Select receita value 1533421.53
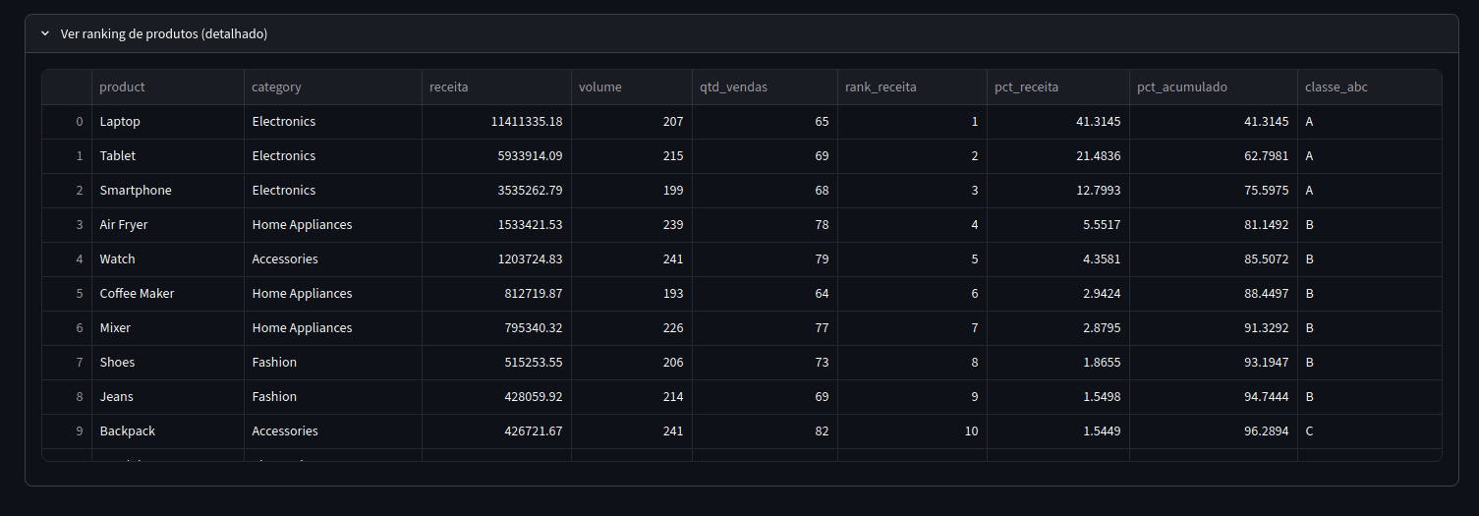 tap(496, 225)
